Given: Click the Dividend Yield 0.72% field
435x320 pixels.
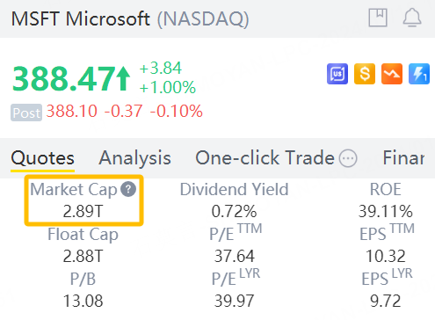Looking at the screenshot, I should 234,200.
